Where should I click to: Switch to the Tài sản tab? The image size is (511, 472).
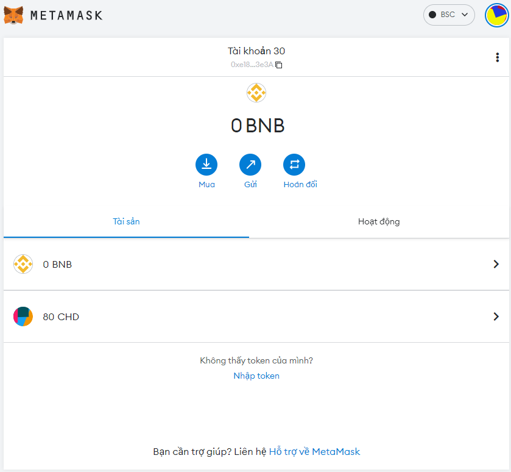126,221
